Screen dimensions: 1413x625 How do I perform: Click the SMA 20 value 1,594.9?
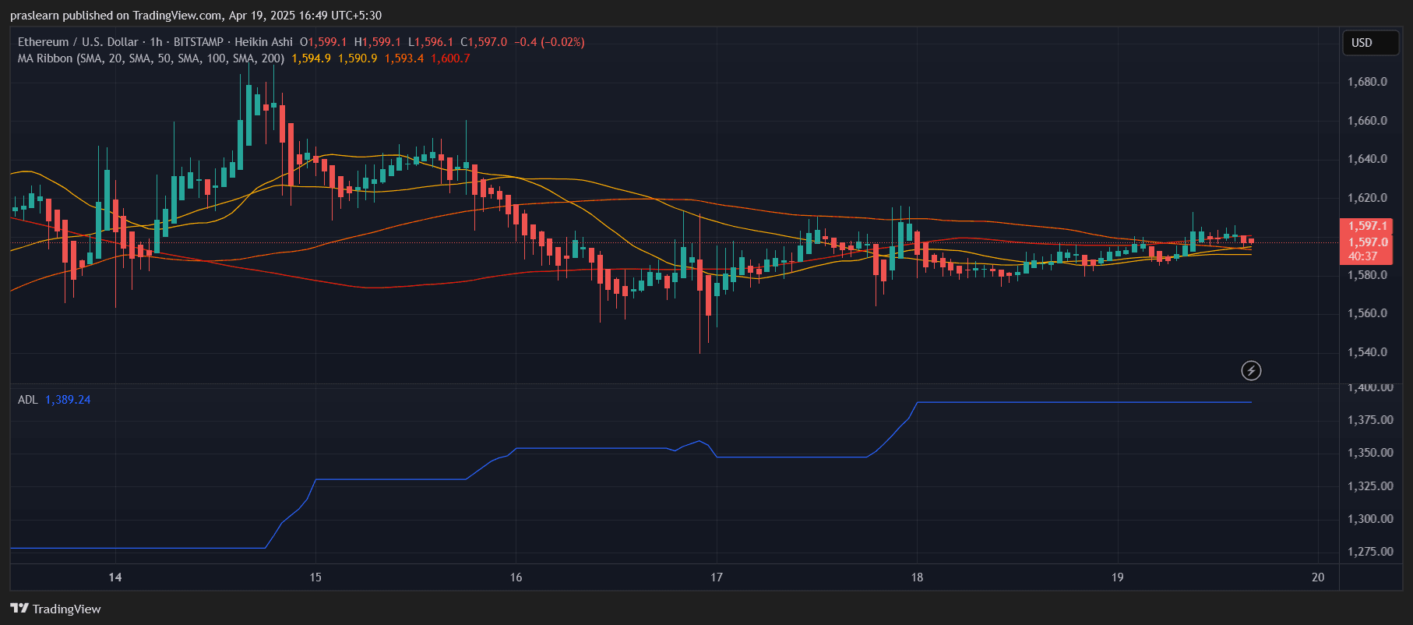pos(311,58)
